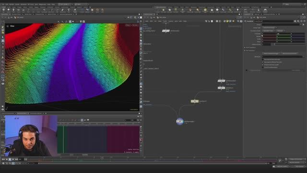Select the Font shelf tool
Image resolution: width=307 pixels, height=173 pixels.
[x=69, y=10]
